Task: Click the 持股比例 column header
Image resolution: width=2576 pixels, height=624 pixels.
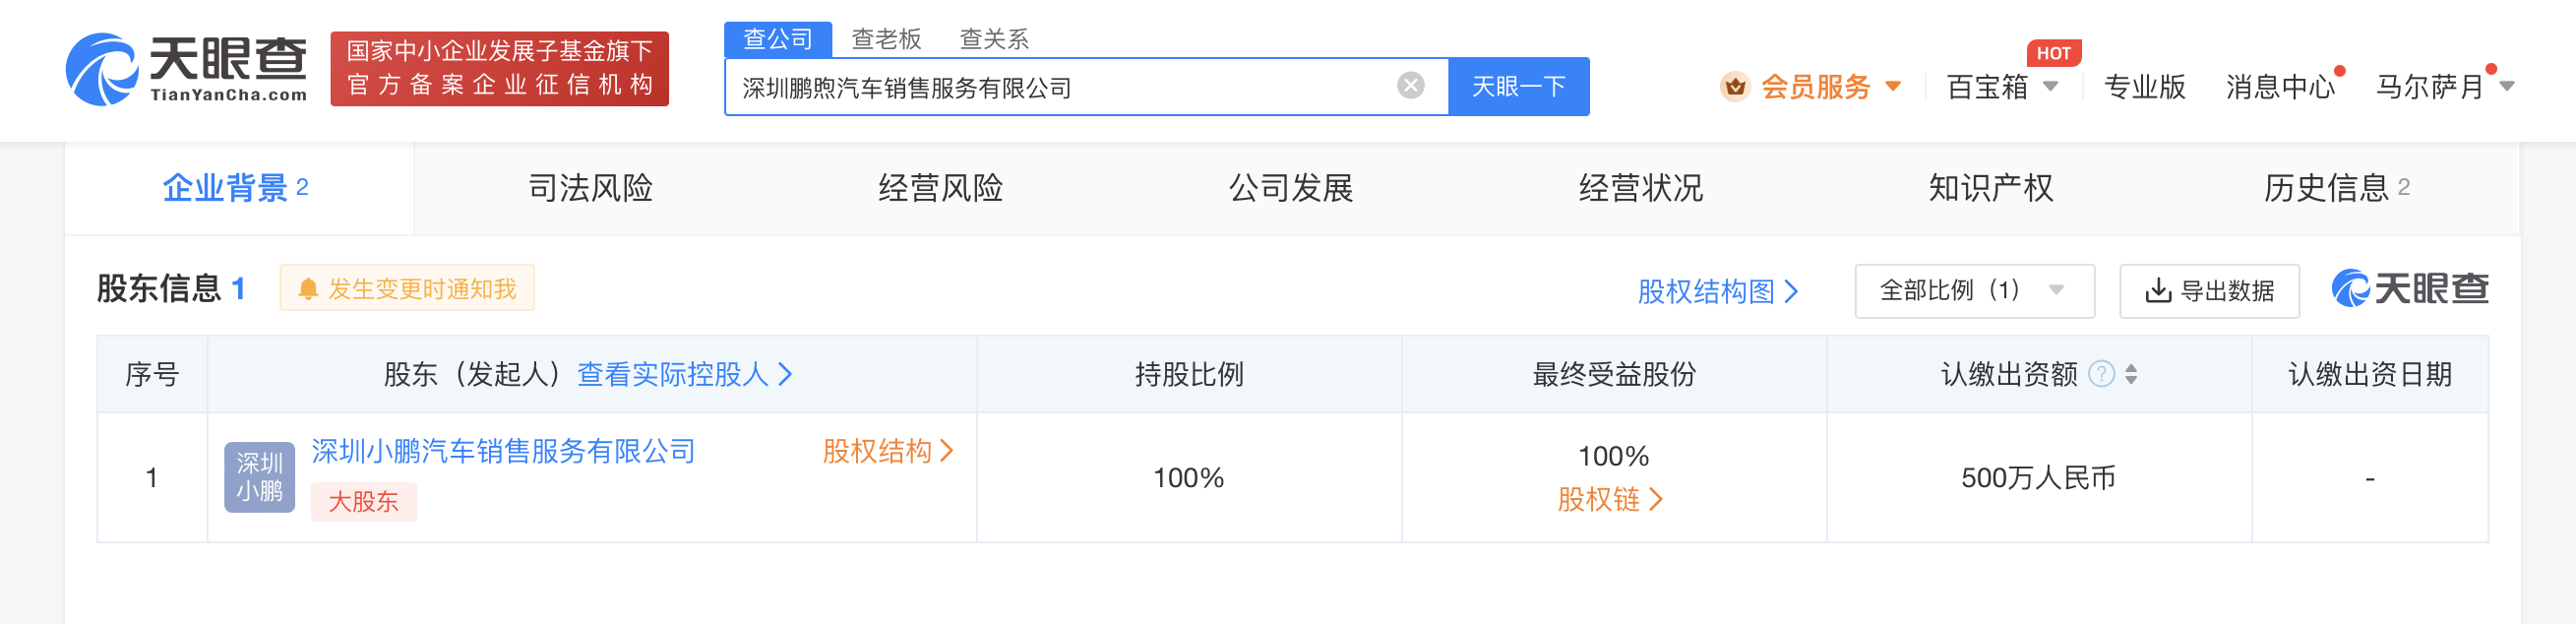Action: point(1189,374)
